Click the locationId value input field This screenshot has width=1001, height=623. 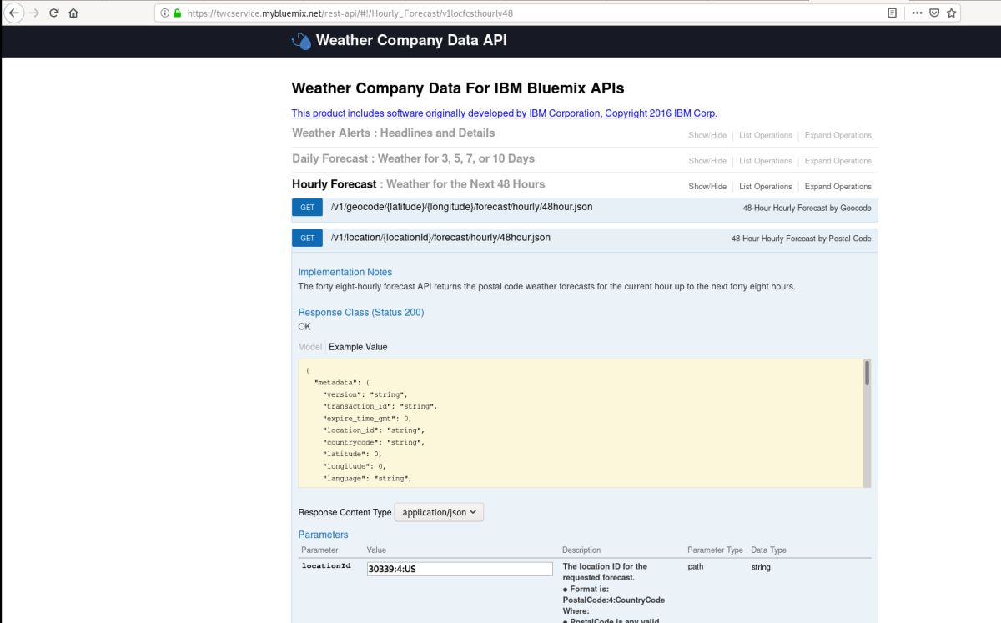click(460, 569)
